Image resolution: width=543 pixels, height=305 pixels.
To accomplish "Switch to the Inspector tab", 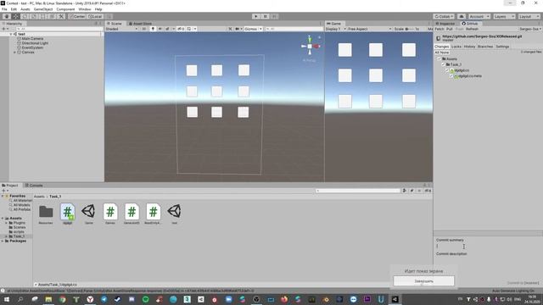I will pos(445,24).
